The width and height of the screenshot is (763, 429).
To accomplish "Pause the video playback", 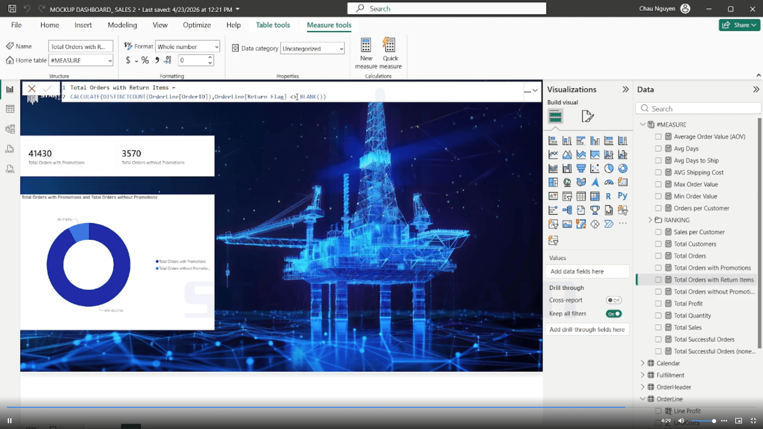I will coord(10,420).
